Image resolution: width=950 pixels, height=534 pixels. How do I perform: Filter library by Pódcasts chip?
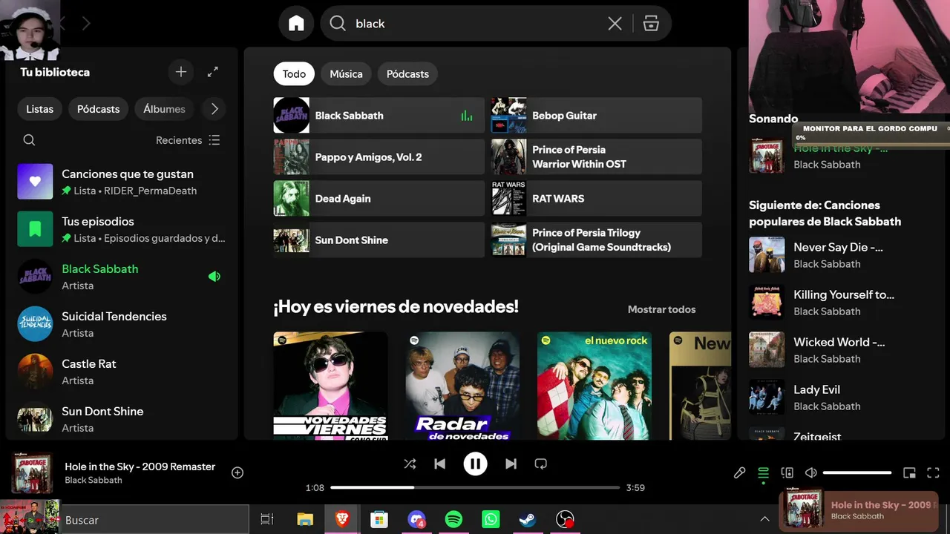[98, 109]
